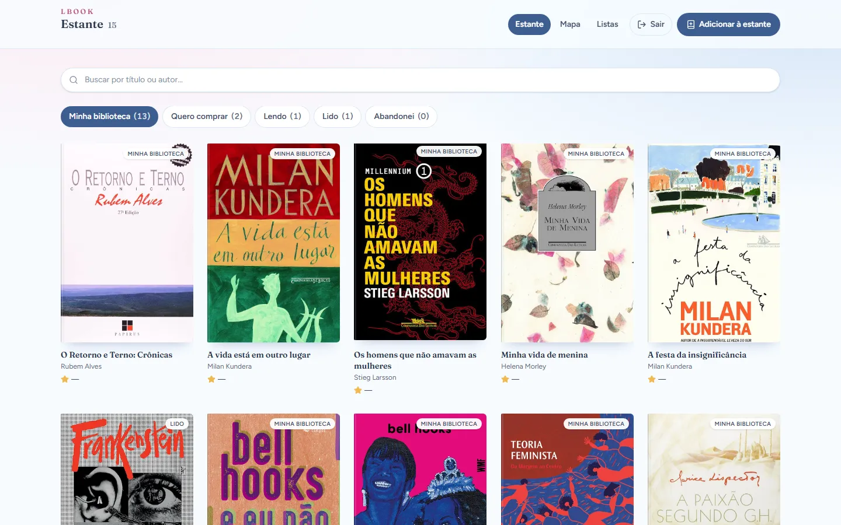Click Minha Biblioteca badge on Minha vida de menina

click(x=596, y=154)
